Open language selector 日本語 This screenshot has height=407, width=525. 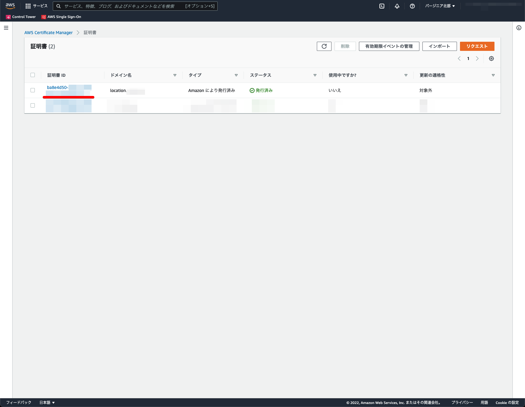[47, 402]
